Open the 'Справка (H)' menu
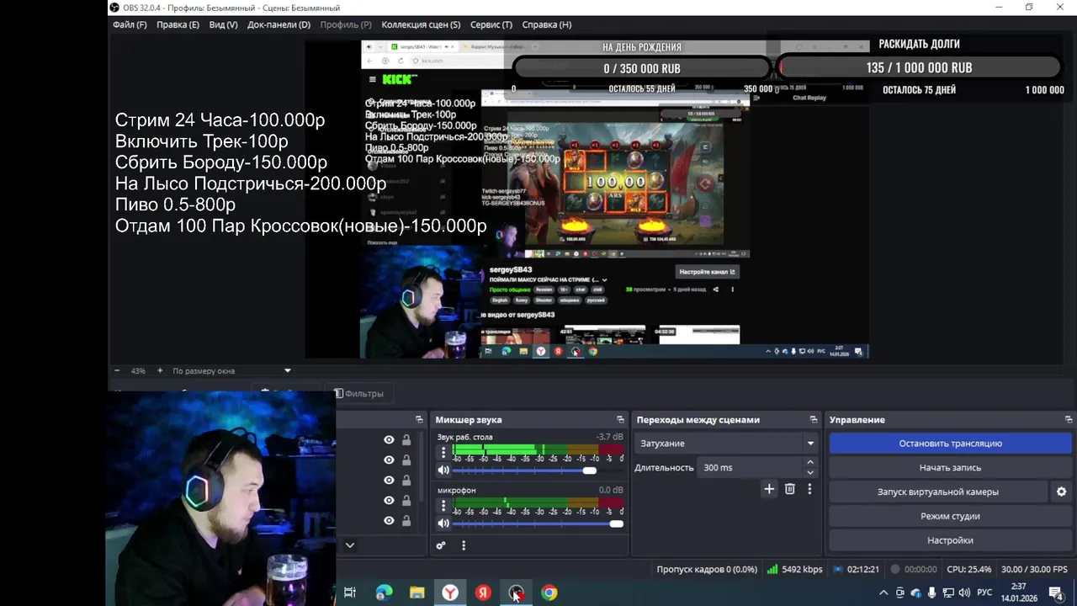1077x606 pixels. coord(547,24)
